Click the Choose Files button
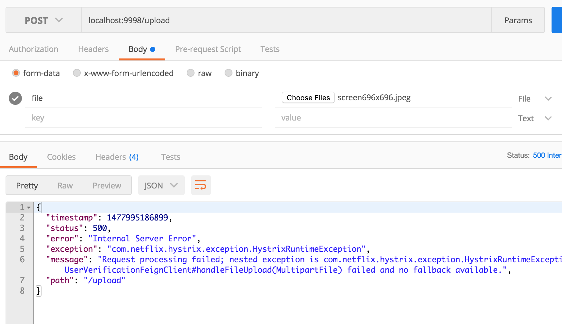The width and height of the screenshot is (562, 324). pyautogui.click(x=308, y=98)
